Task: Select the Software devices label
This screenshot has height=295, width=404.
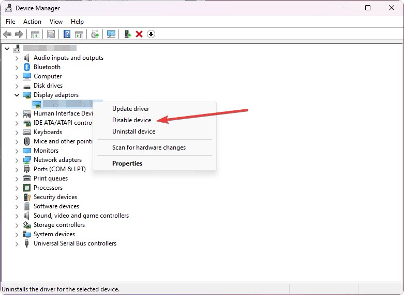Action: [x=56, y=206]
